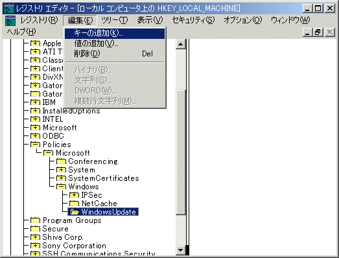Click the Registry Editor title bar icon
The height and width of the screenshot is (258, 339).
point(9,8)
